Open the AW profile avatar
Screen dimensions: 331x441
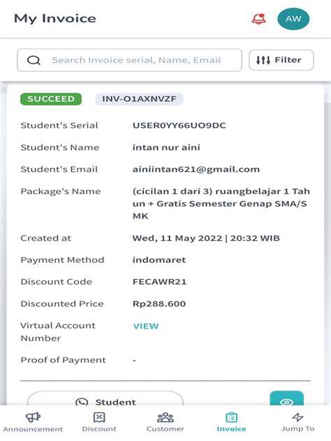[x=293, y=19]
